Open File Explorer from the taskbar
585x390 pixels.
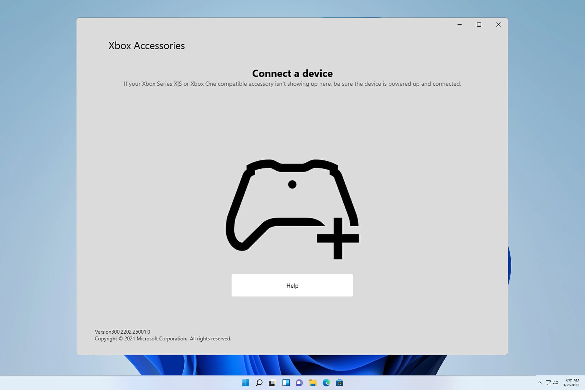coord(314,383)
